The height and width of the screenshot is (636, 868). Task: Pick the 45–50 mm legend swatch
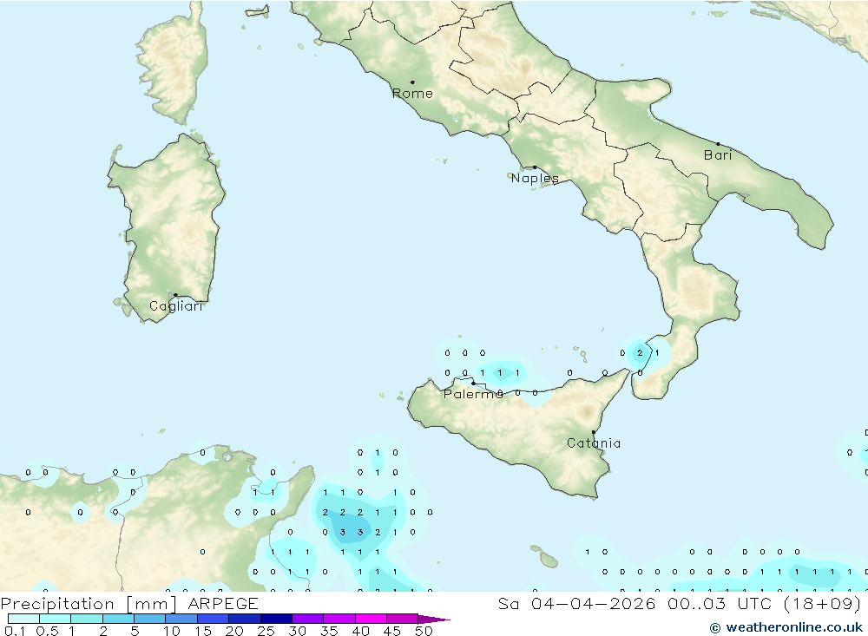402,619
